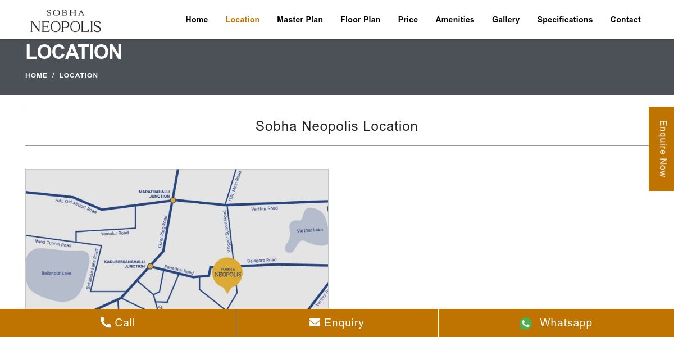Image resolution: width=674 pixels, height=337 pixels.
Task: Click the HAL Old Airport Road label
Action: (x=76, y=206)
